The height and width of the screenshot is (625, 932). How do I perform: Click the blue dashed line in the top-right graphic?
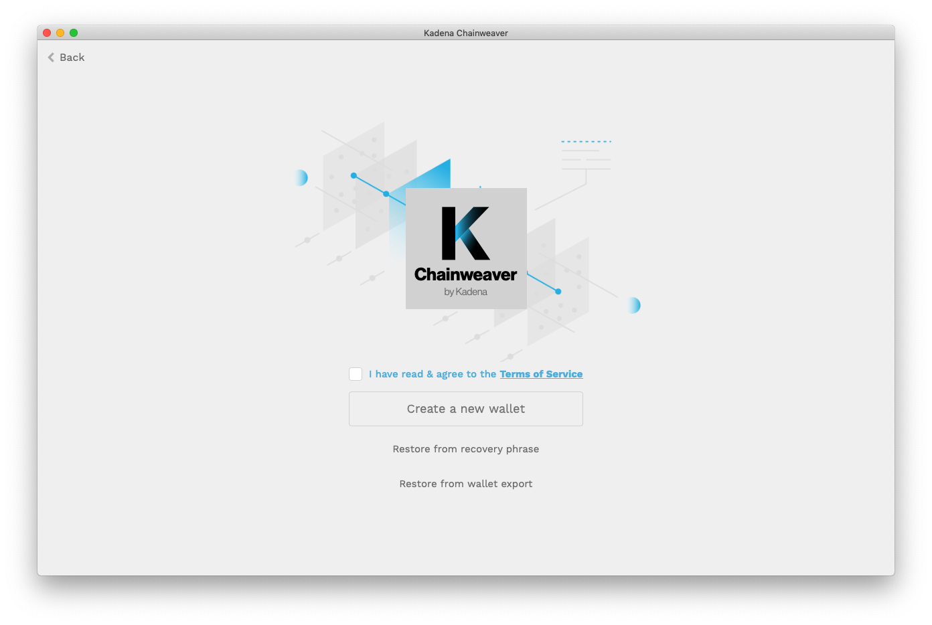tap(586, 142)
